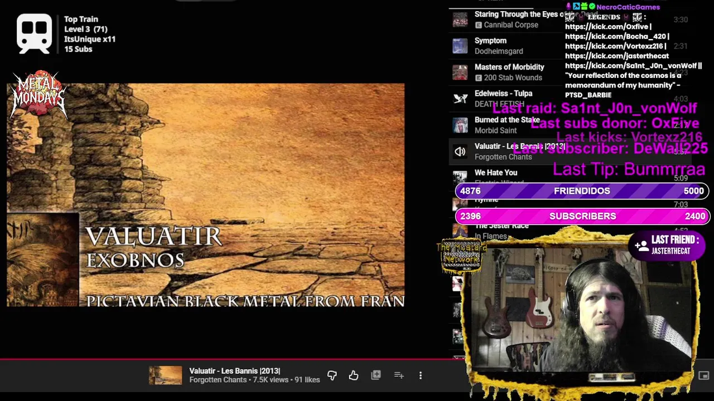This screenshot has width=714, height=401.
Task: Click the speaker icon on Valuatir queue row
Action: click(460, 151)
